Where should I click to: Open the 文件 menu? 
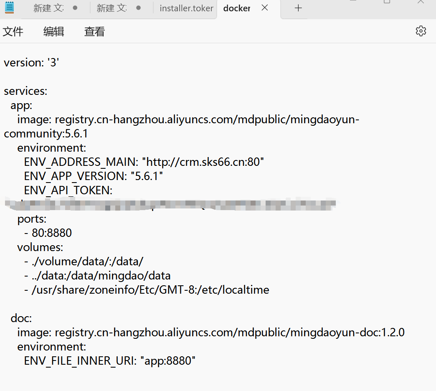(13, 31)
